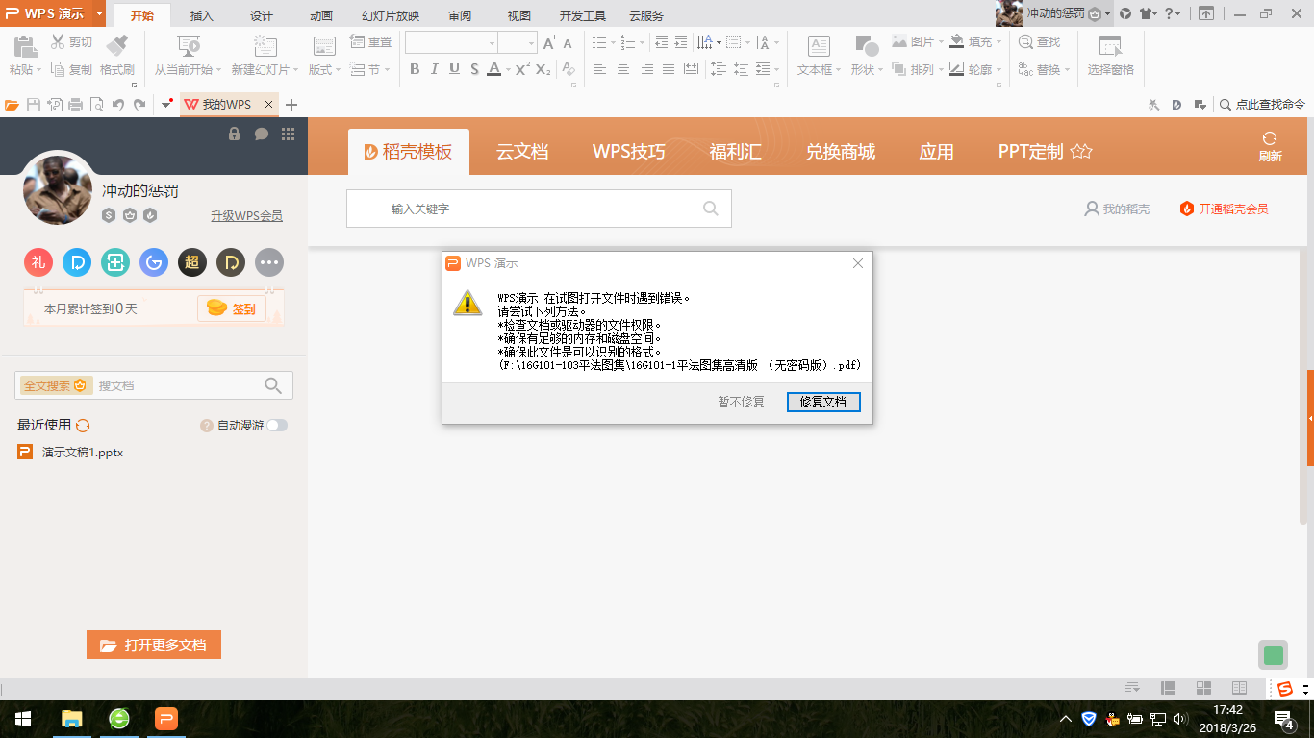This screenshot has height=738, width=1314.
Task: Click the Italic formatting button
Action: coord(434,69)
